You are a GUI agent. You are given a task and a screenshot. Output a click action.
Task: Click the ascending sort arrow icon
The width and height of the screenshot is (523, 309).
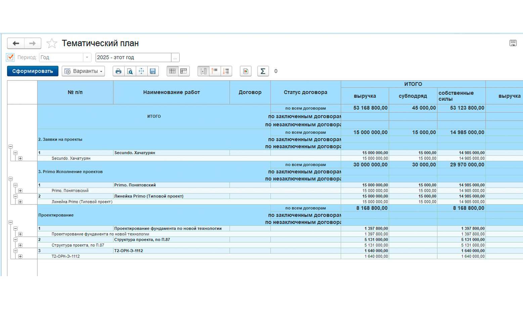coord(215,71)
